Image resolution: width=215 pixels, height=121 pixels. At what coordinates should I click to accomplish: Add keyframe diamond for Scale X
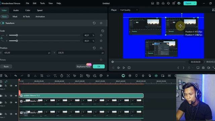tap(101, 35)
